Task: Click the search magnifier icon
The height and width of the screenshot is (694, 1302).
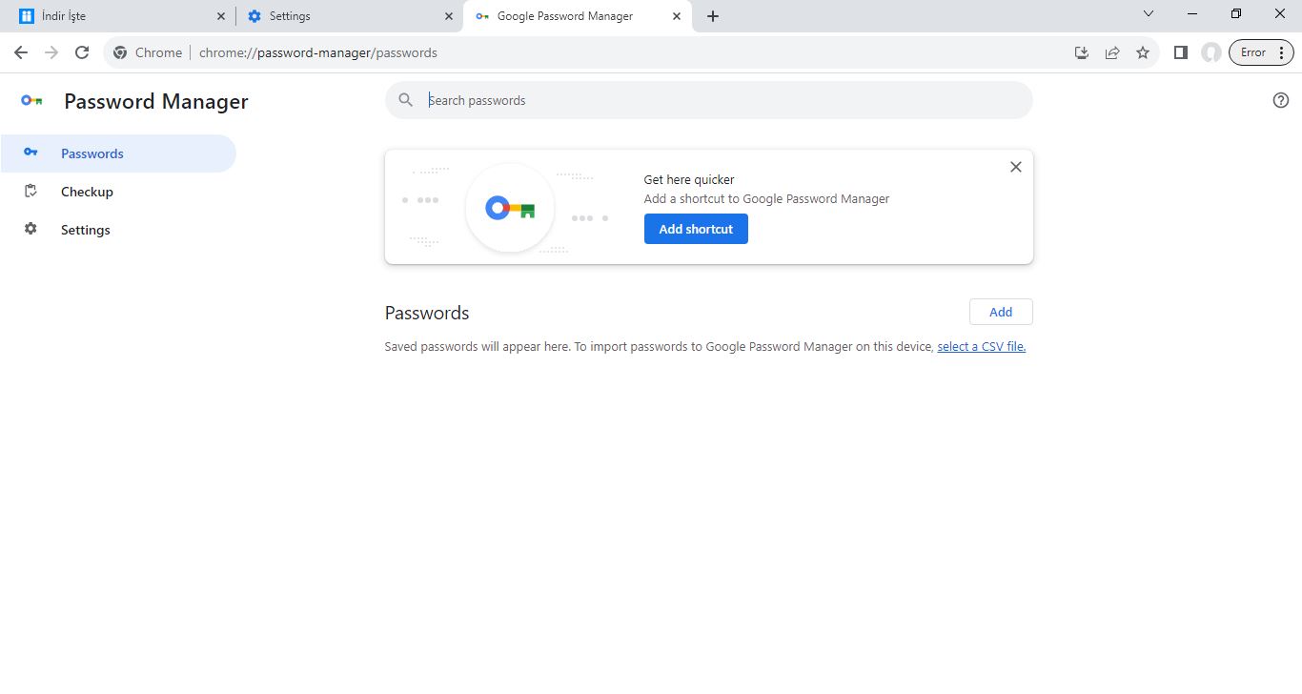Action: pyautogui.click(x=406, y=100)
